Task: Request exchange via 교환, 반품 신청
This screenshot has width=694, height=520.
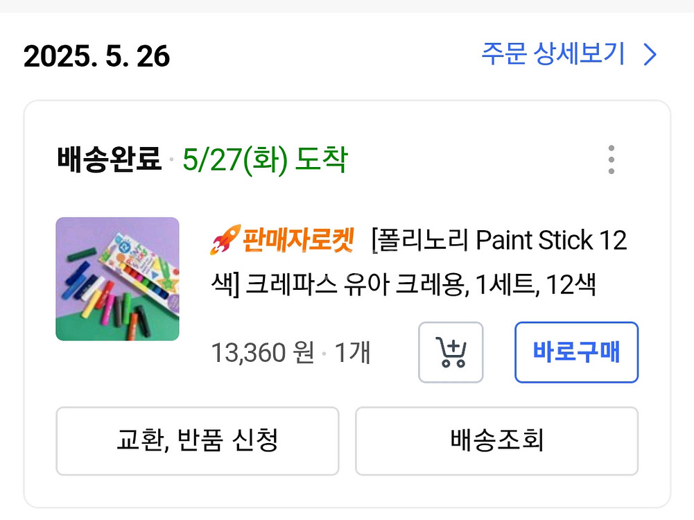Action: click(197, 441)
